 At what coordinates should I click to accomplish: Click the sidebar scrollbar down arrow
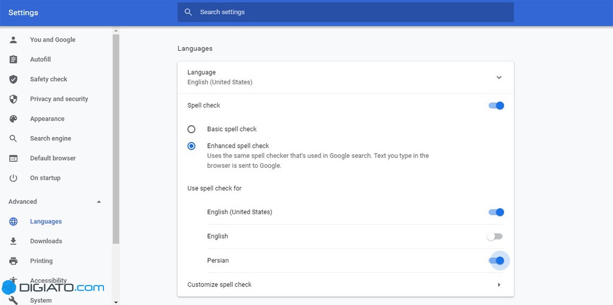(116, 302)
